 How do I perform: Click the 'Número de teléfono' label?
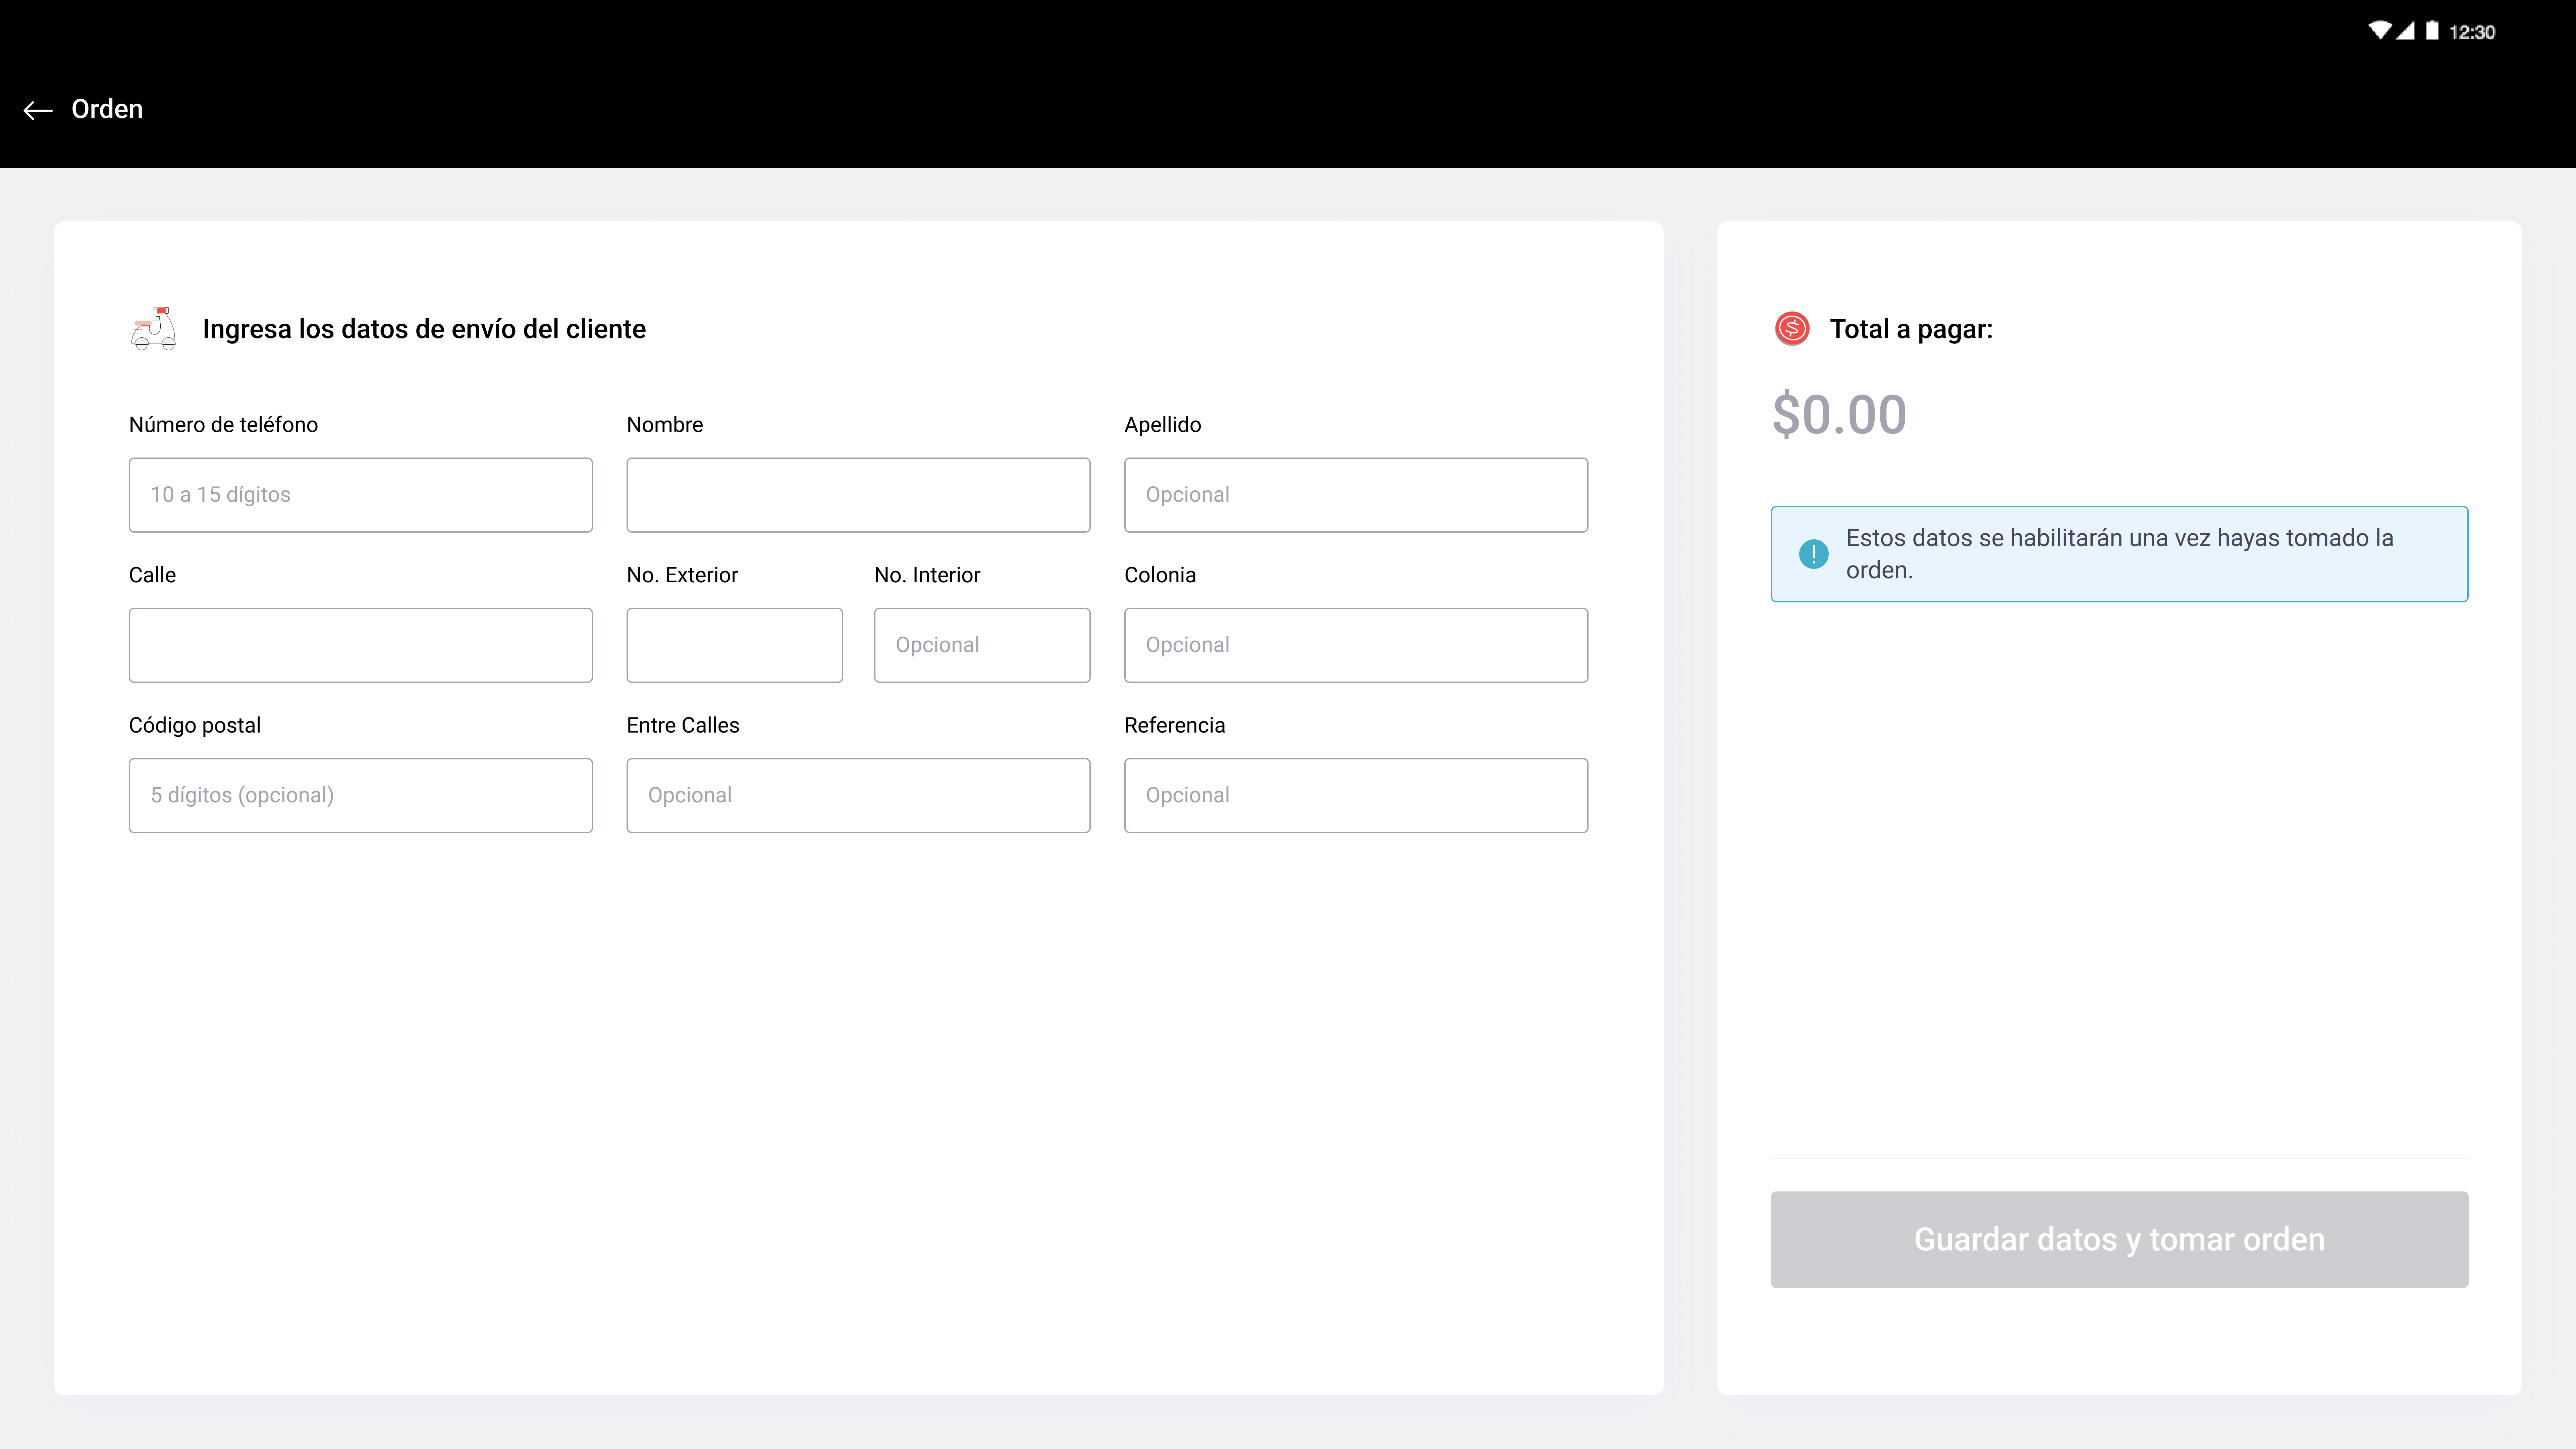point(223,425)
